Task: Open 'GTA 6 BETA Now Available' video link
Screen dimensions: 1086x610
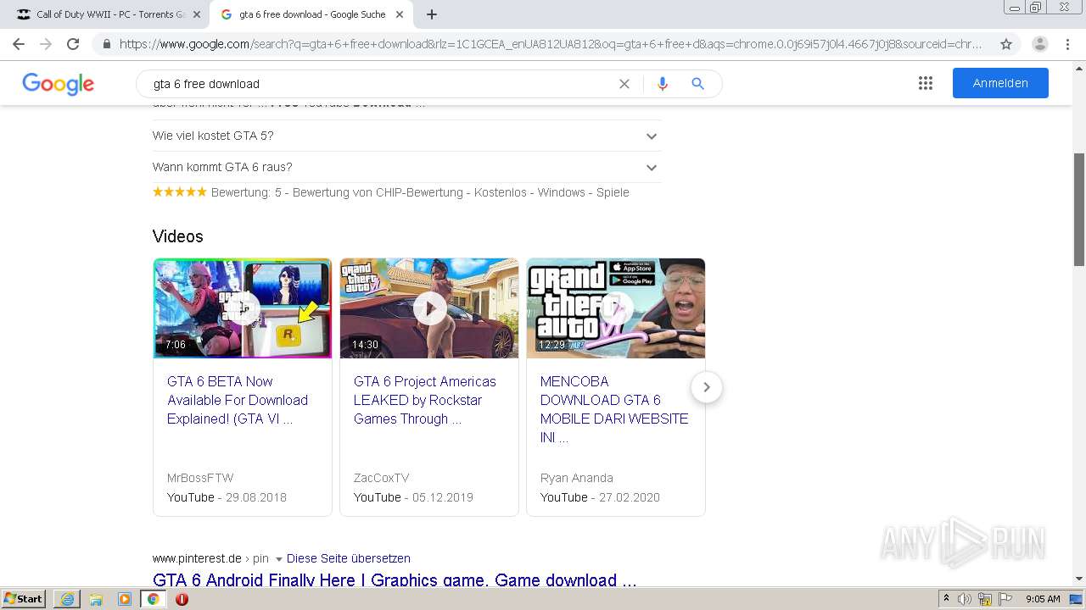Action: (x=238, y=400)
